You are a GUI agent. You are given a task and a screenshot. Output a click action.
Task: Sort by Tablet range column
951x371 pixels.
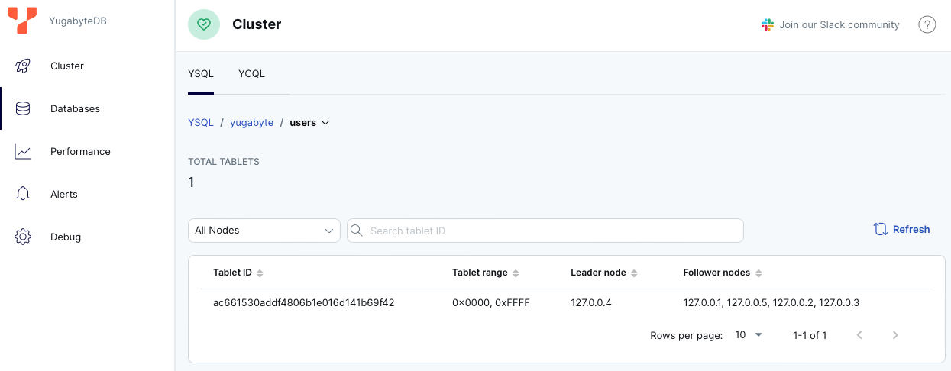pos(516,273)
